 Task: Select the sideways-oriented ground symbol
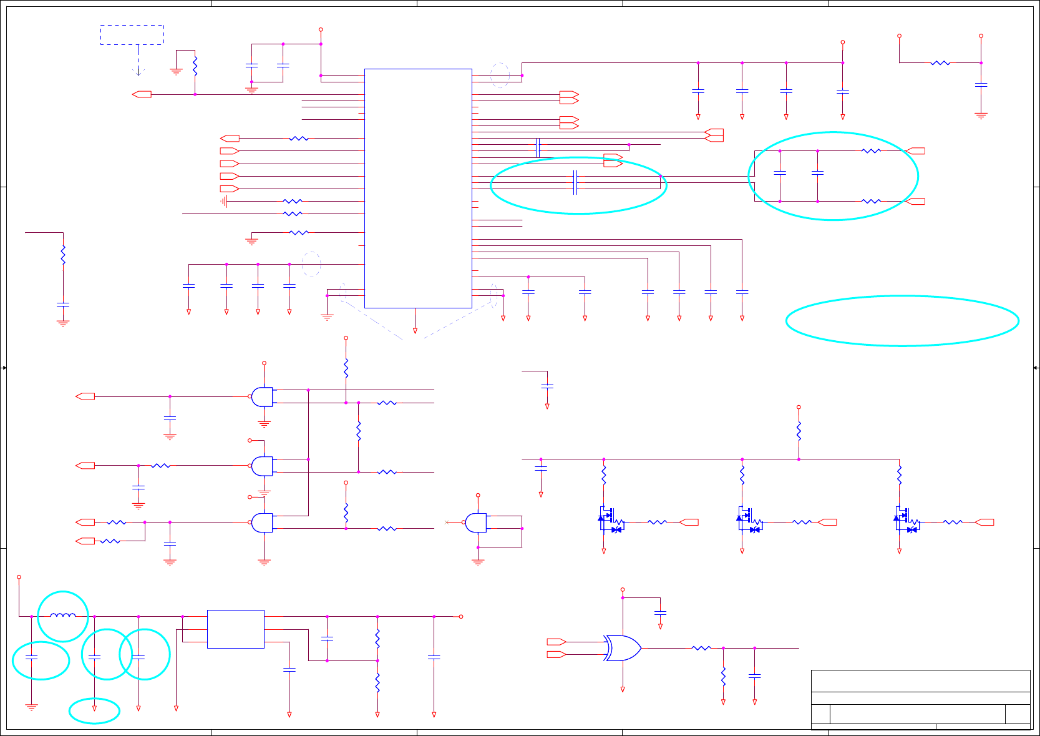click(x=224, y=201)
